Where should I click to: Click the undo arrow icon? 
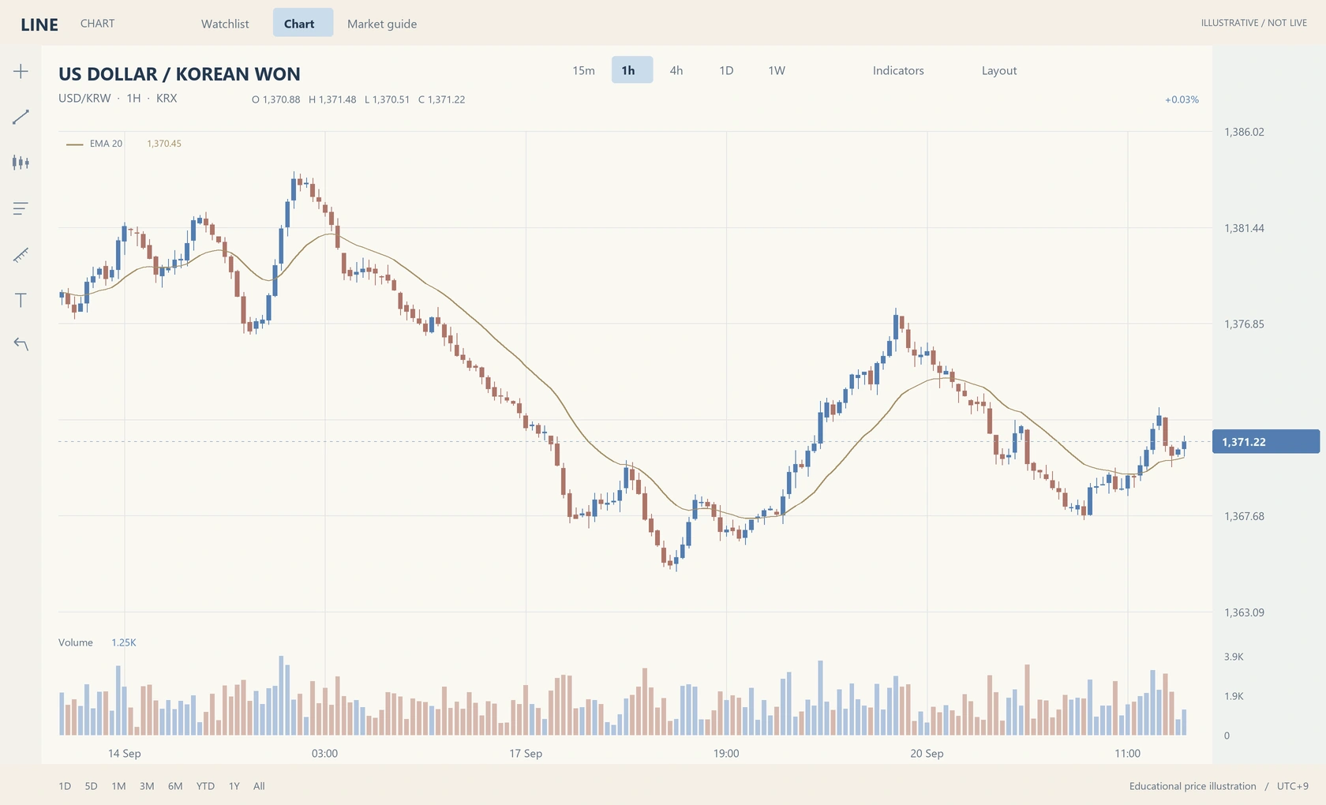coord(21,344)
